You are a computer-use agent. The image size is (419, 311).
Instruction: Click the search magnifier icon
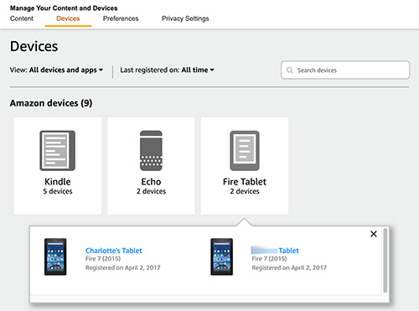tap(290, 70)
